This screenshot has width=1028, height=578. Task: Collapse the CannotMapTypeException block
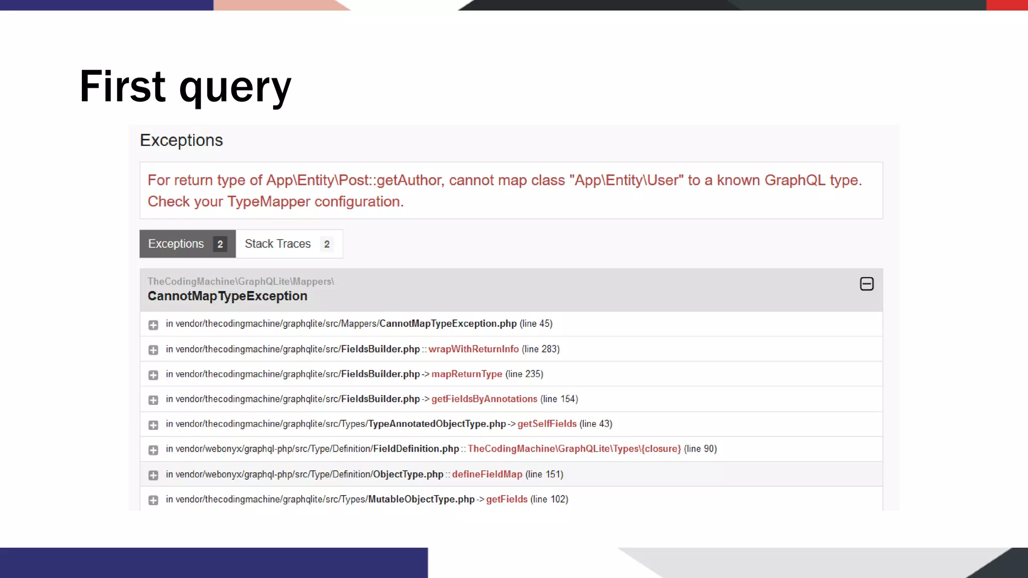click(866, 284)
